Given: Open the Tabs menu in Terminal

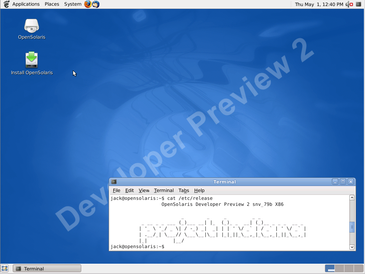Looking at the screenshot, I should 184,190.
